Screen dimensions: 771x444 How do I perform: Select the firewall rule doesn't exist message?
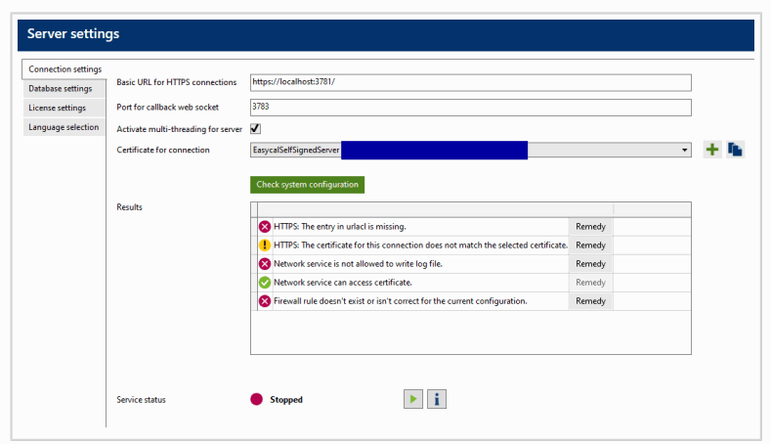[x=401, y=301]
